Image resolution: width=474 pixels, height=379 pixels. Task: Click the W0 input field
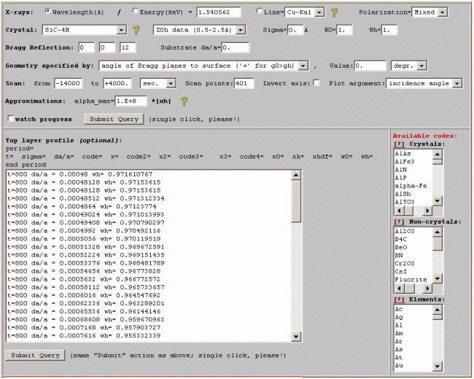(344, 30)
